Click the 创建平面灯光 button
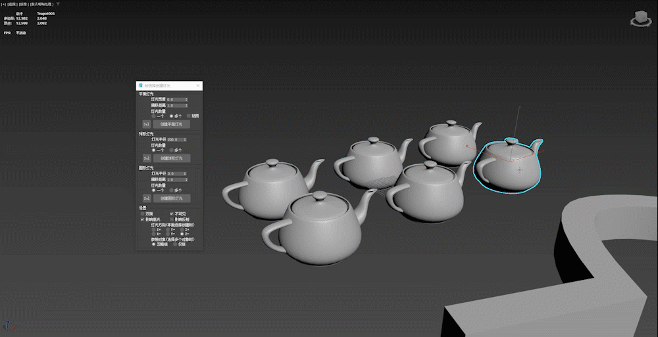Viewport: 658px width, 337px height. tap(171, 125)
